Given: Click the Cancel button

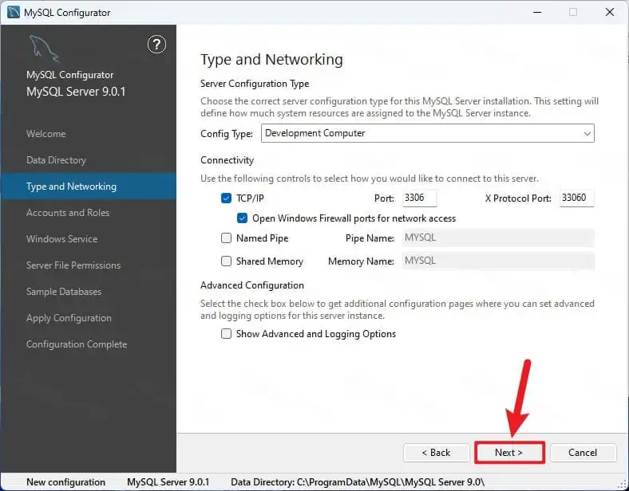Looking at the screenshot, I should (583, 453).
